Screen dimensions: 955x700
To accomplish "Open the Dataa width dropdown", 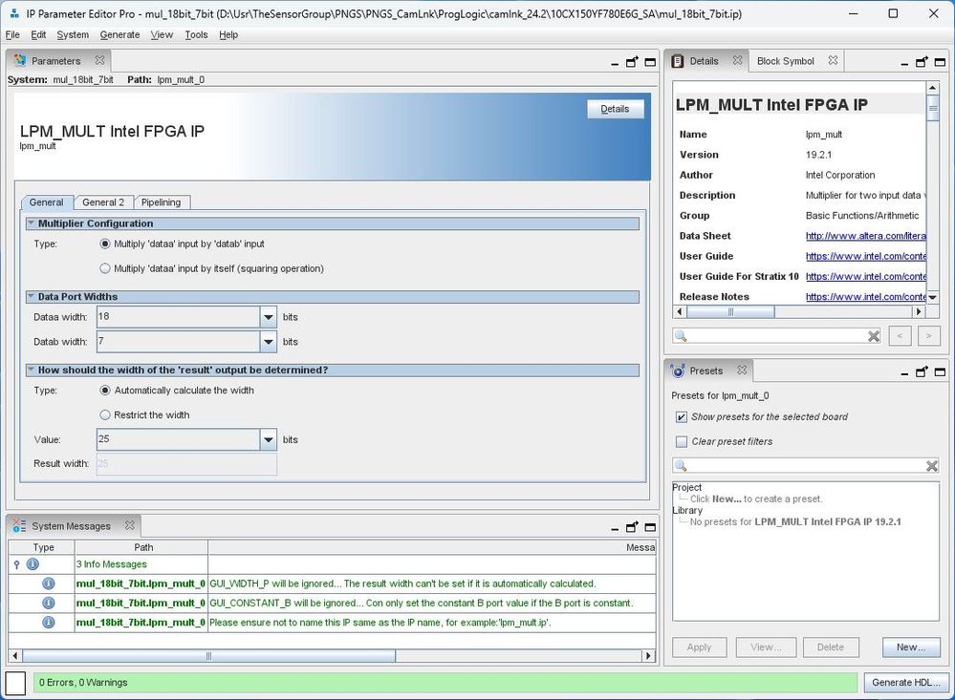I will 269,317.
